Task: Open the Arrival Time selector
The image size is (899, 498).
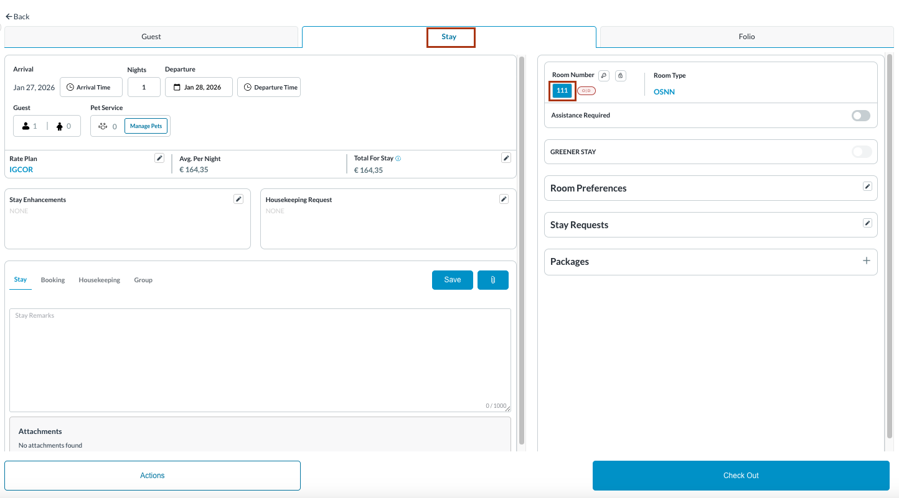Action: click(91, 87)
